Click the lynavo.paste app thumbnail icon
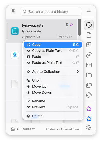102x142 pixels. (x=15, y=31)
